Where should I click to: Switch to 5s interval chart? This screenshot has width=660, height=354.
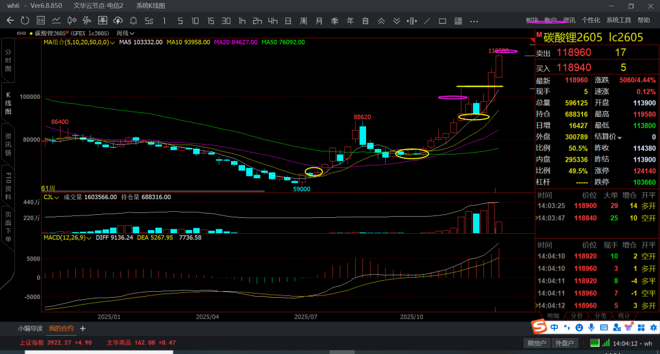tap(148, 21)
